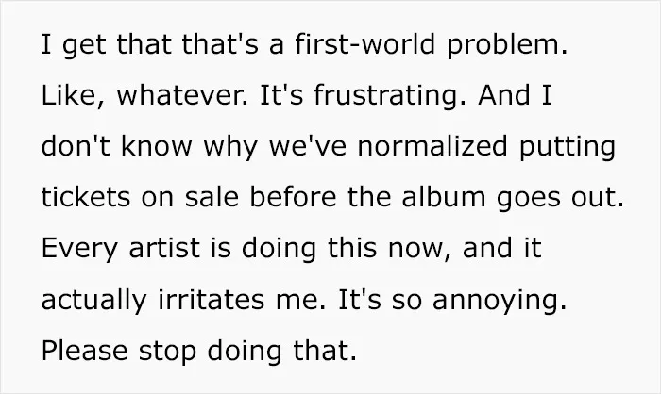Viewport: 661px width, 394px height.
Task: Click the word "Every" starting fifth line
Action: [79, 250]
